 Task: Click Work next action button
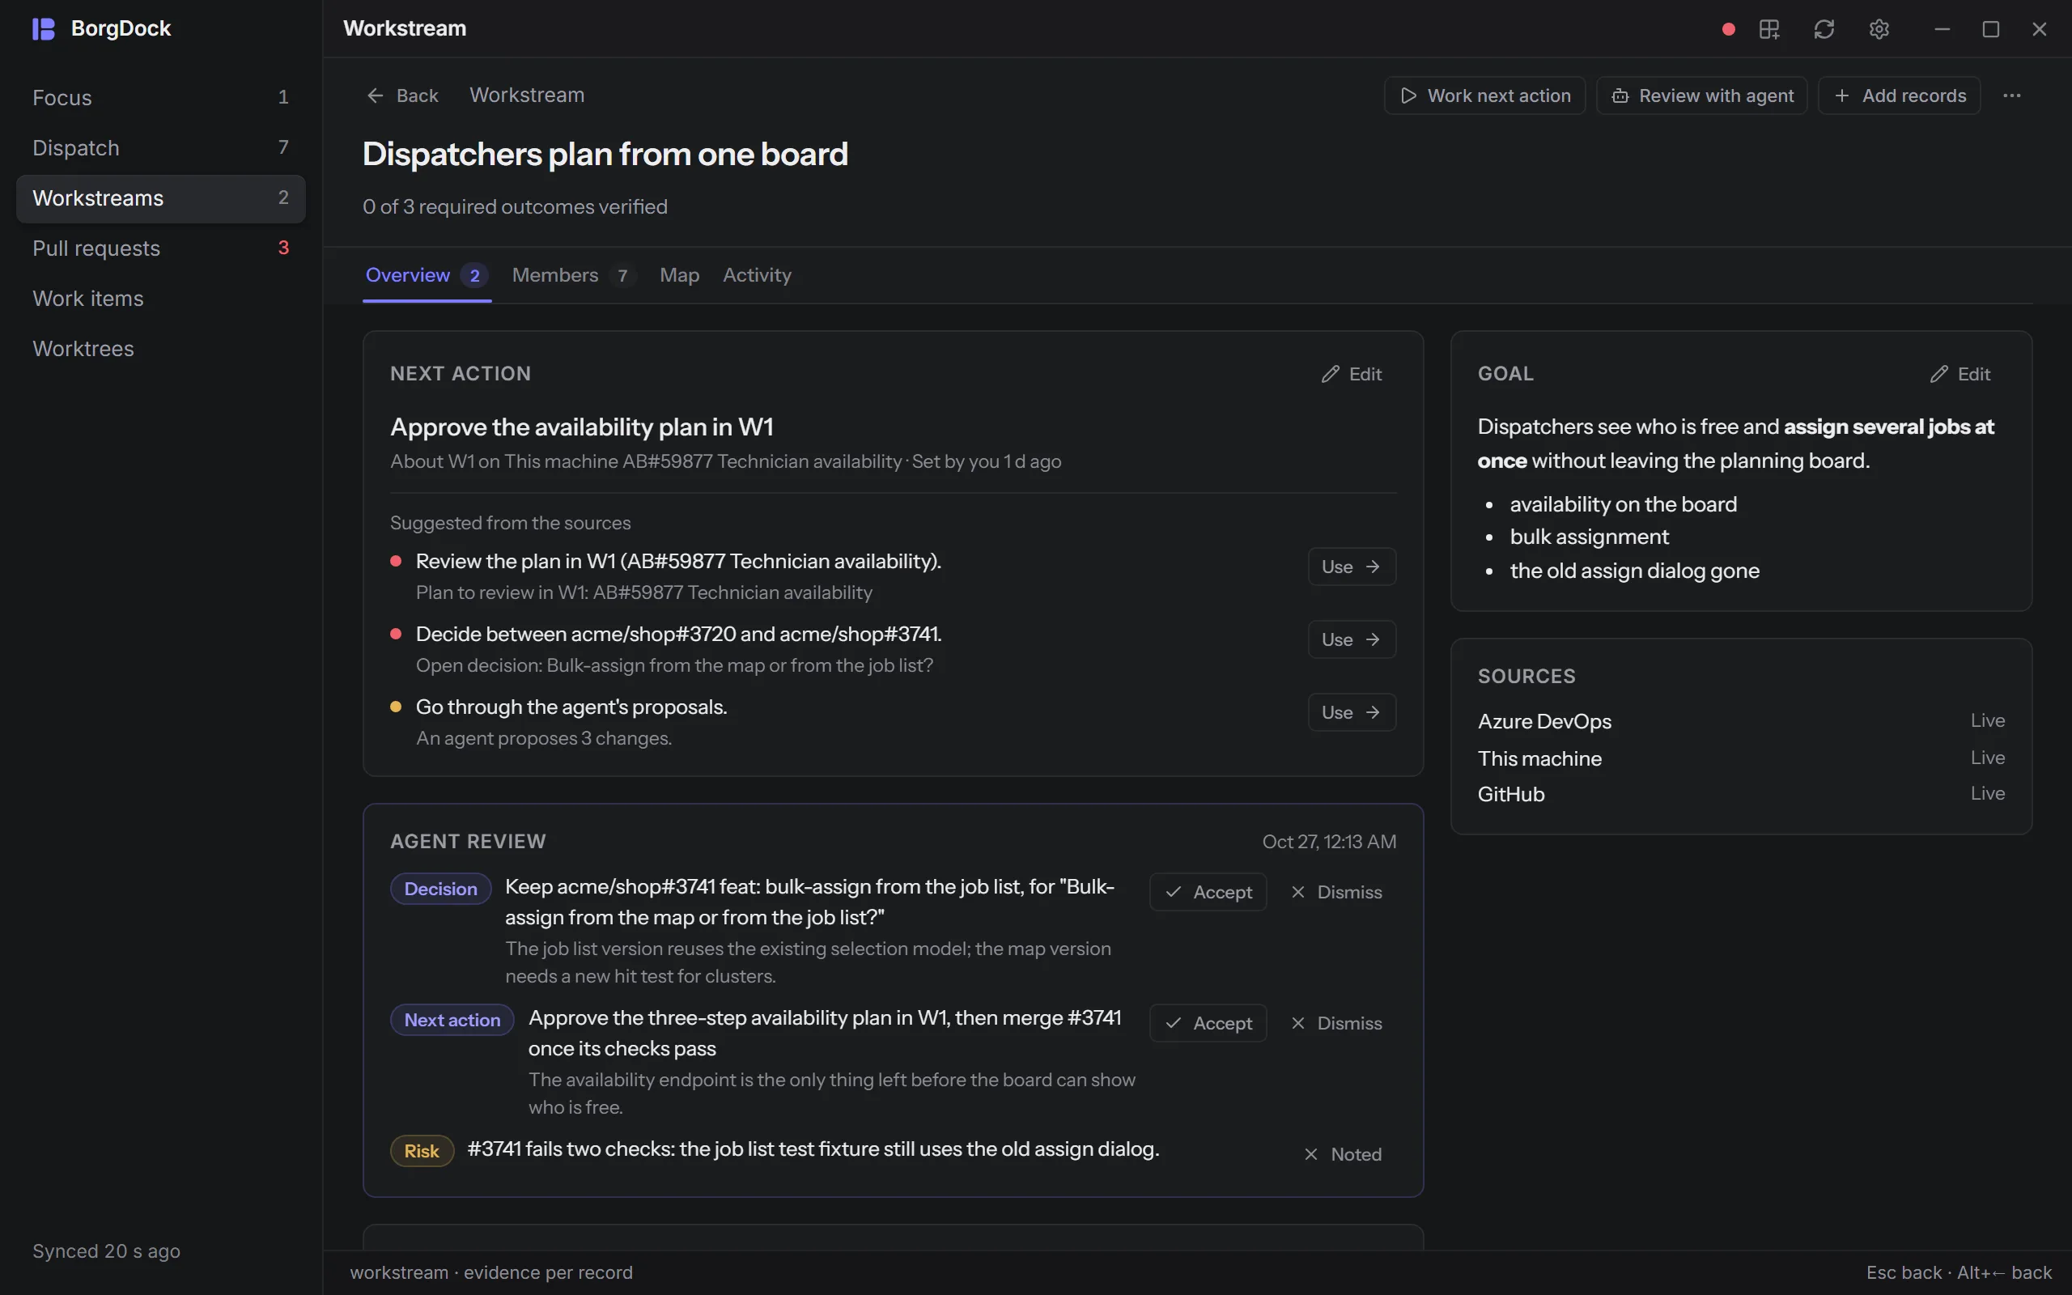click(1484, 96)
